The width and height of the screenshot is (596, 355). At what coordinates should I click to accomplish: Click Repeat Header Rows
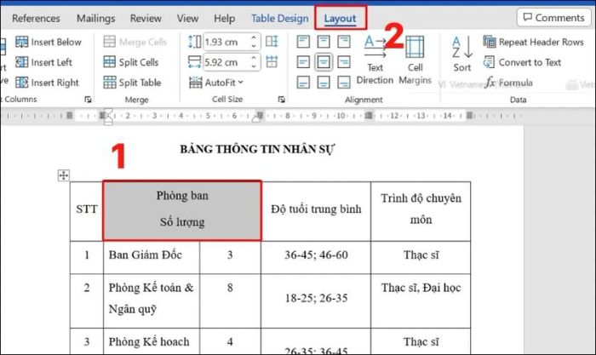click(533, 42)
